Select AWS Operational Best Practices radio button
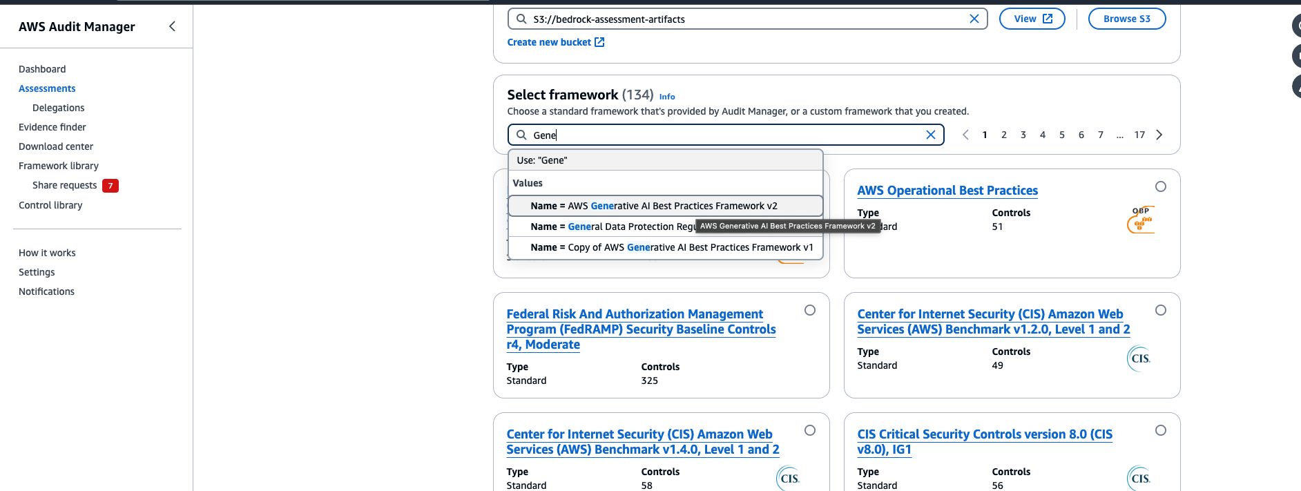This screenshot has width=1301, height=491. point(1161,186)
